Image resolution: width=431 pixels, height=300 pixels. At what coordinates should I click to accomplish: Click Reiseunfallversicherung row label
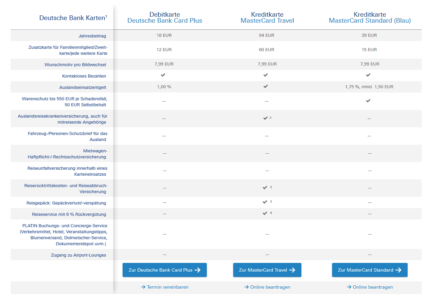pos(67,171)
